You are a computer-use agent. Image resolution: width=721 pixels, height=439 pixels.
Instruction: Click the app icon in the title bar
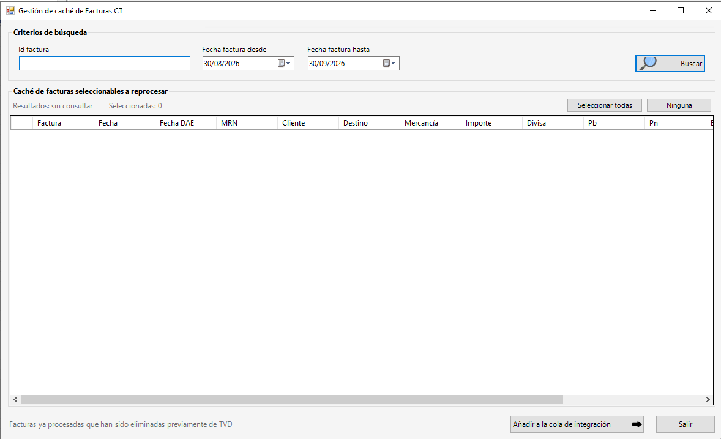[x=10, y=10]
